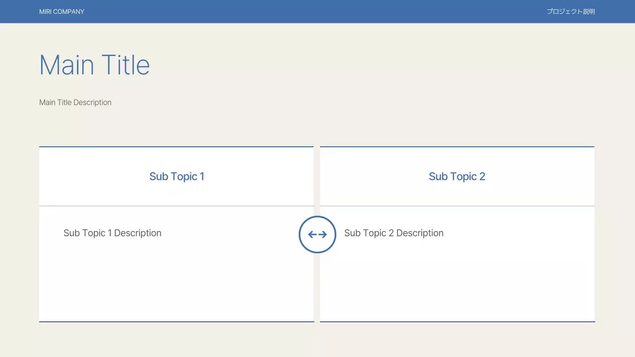Click the Sub Topic 2 Description text
The image size is (635, 357).
[393, 233]
